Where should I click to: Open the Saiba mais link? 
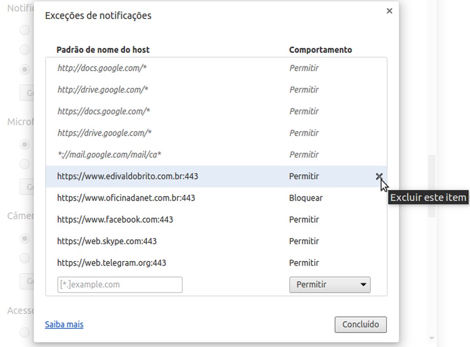(64, 325)
